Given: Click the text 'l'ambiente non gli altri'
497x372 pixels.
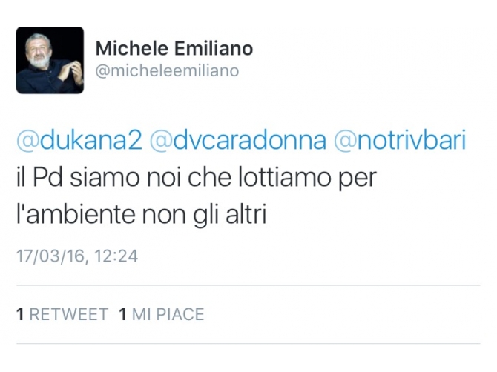Looking at the screenshot, I should (142, 214).
